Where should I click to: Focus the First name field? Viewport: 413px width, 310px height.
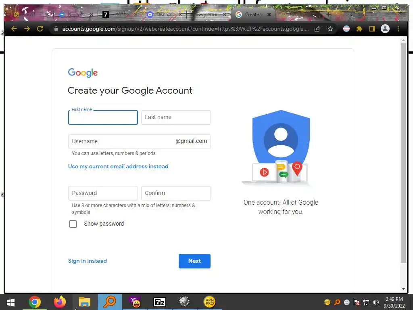103,117
